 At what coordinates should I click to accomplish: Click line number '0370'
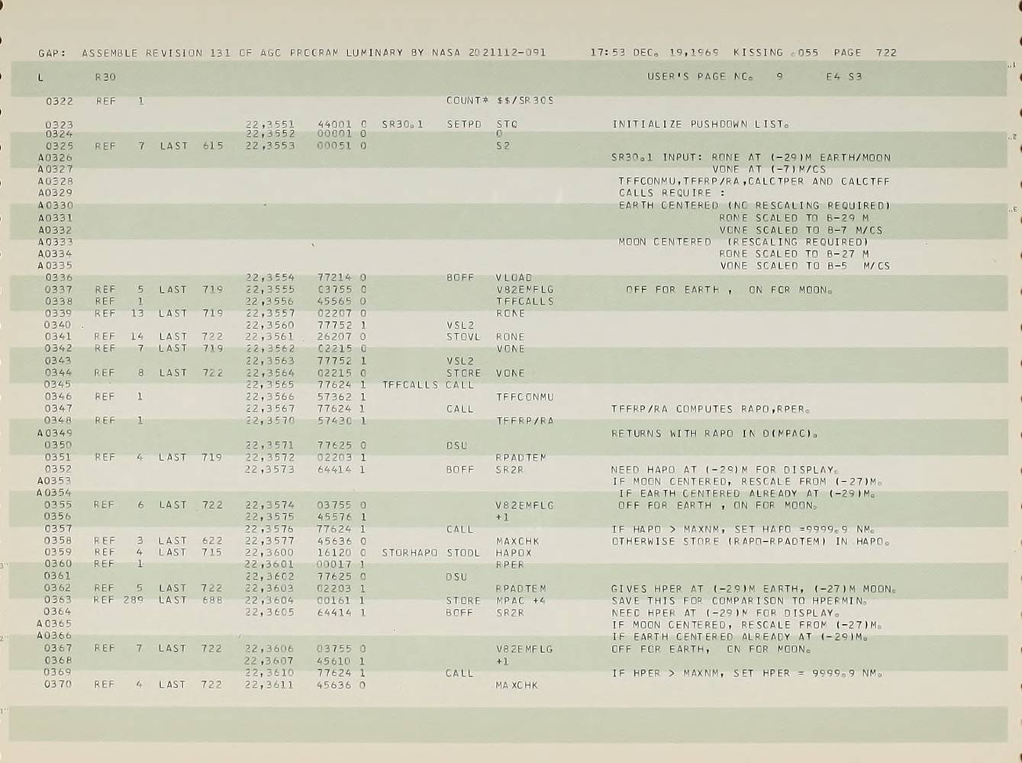58,684
